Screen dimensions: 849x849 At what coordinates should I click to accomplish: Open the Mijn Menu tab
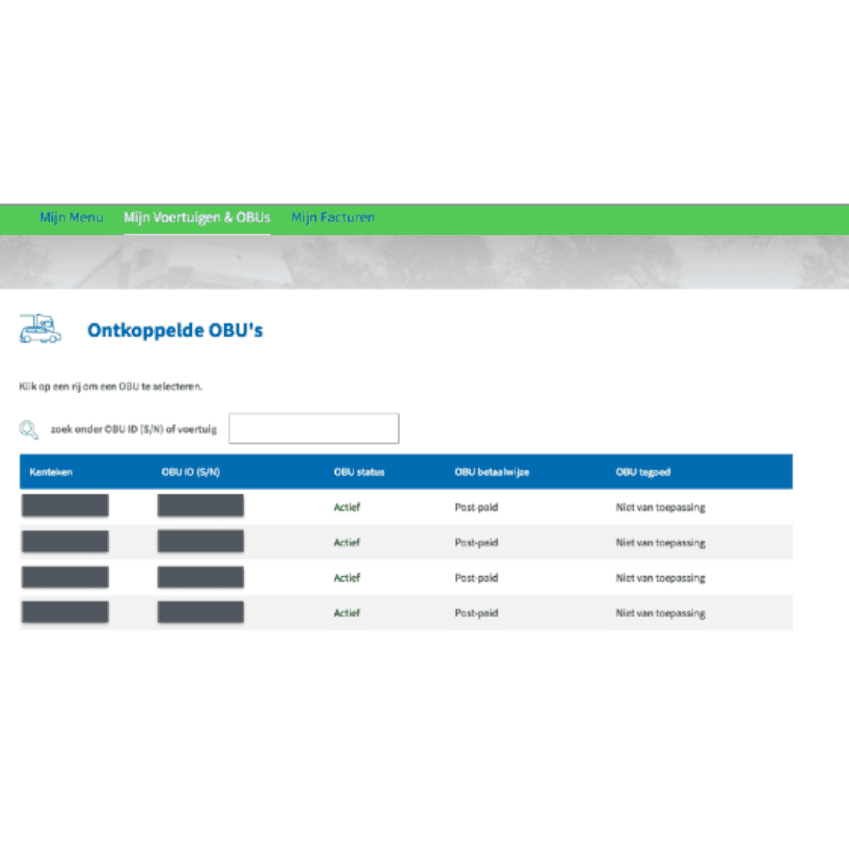(x=72, y=218)
